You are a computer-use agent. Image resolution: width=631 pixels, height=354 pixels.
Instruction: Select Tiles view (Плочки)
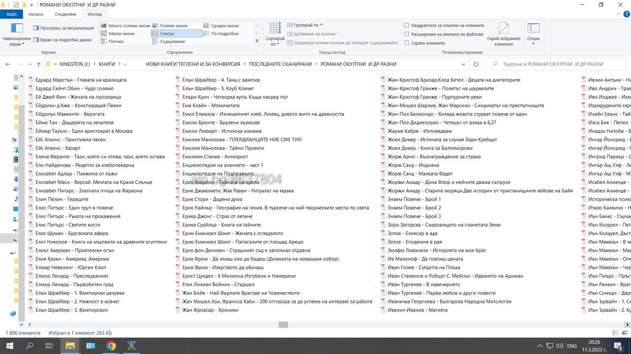[112, 41]
